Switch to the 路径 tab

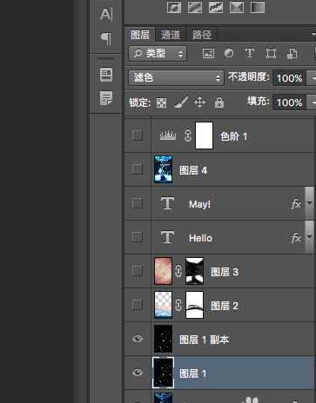coord(202,35)
